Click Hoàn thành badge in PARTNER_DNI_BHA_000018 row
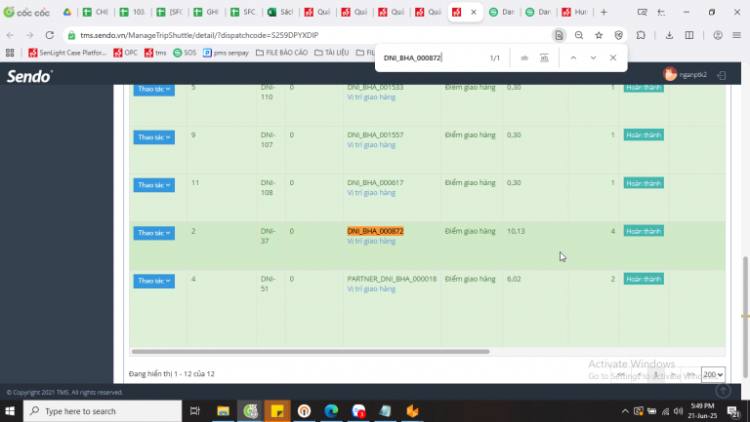Screen dimensions: 750x422 click(x=644, y=279)
